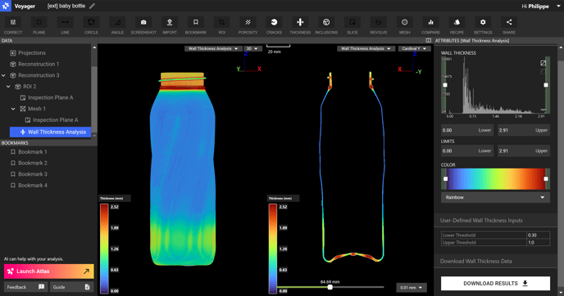Edit project name with pencil icon
The width and height of the screenshot is (564, 296).
click(x=93, y=6)
